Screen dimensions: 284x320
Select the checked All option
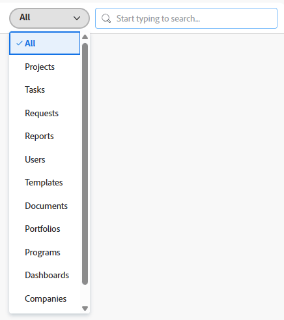(x=45, y=43)
